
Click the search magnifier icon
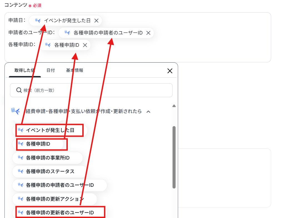point(19,90)
